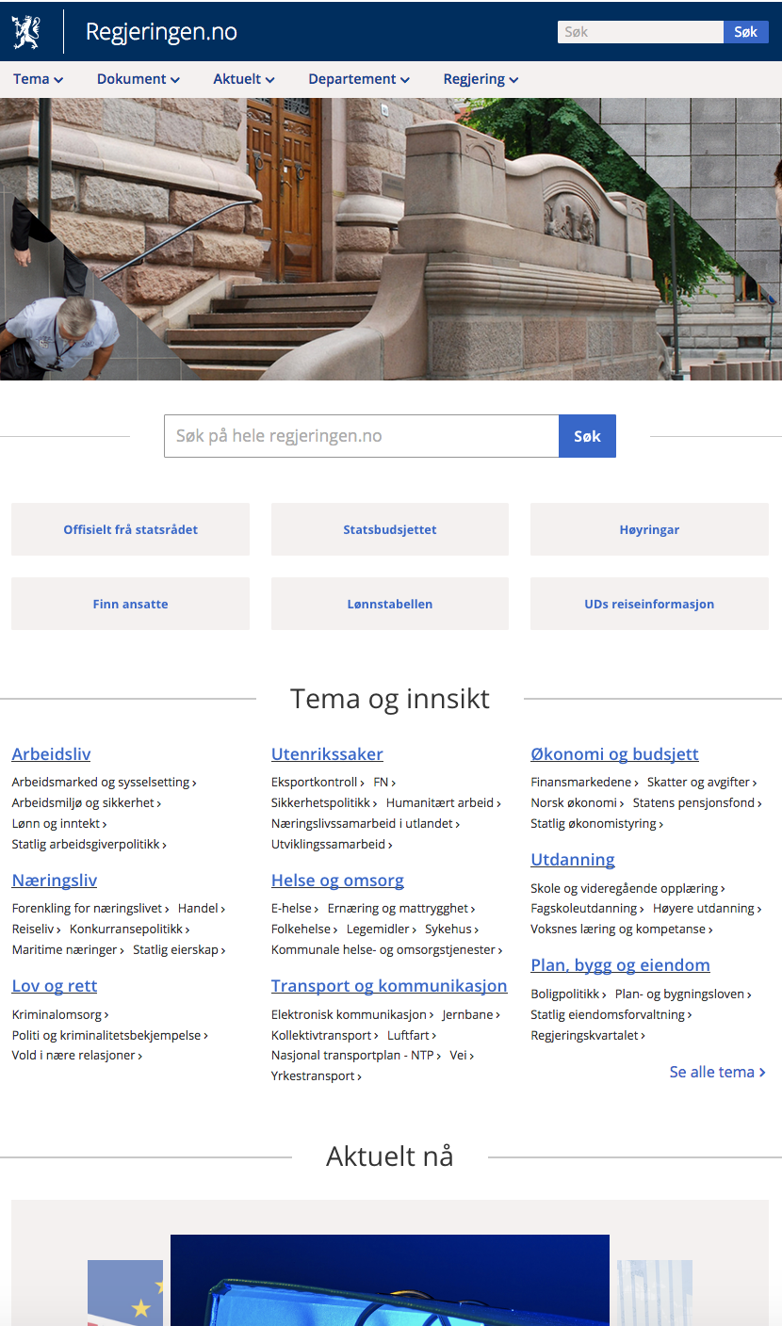782x1326 pixels.
Task: Go to Legemidler
Action: (x=382, y=930)
